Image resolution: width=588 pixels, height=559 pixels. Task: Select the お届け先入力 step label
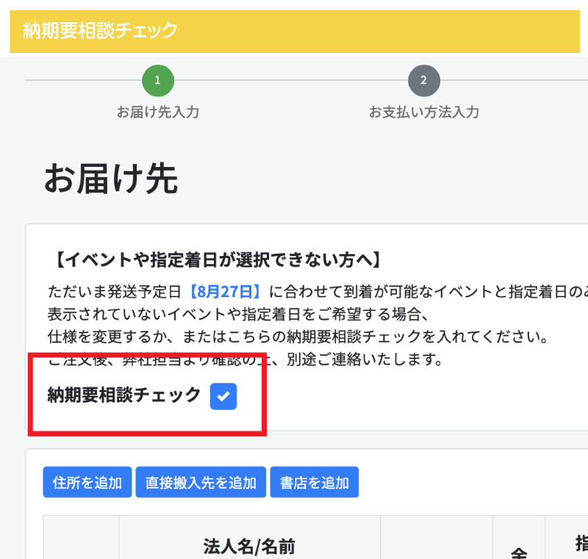coord(158,112)
